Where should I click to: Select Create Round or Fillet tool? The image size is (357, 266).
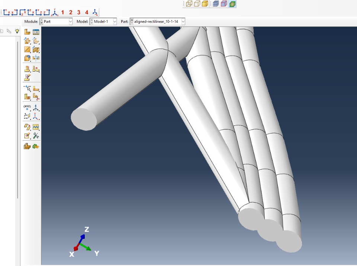27,58
